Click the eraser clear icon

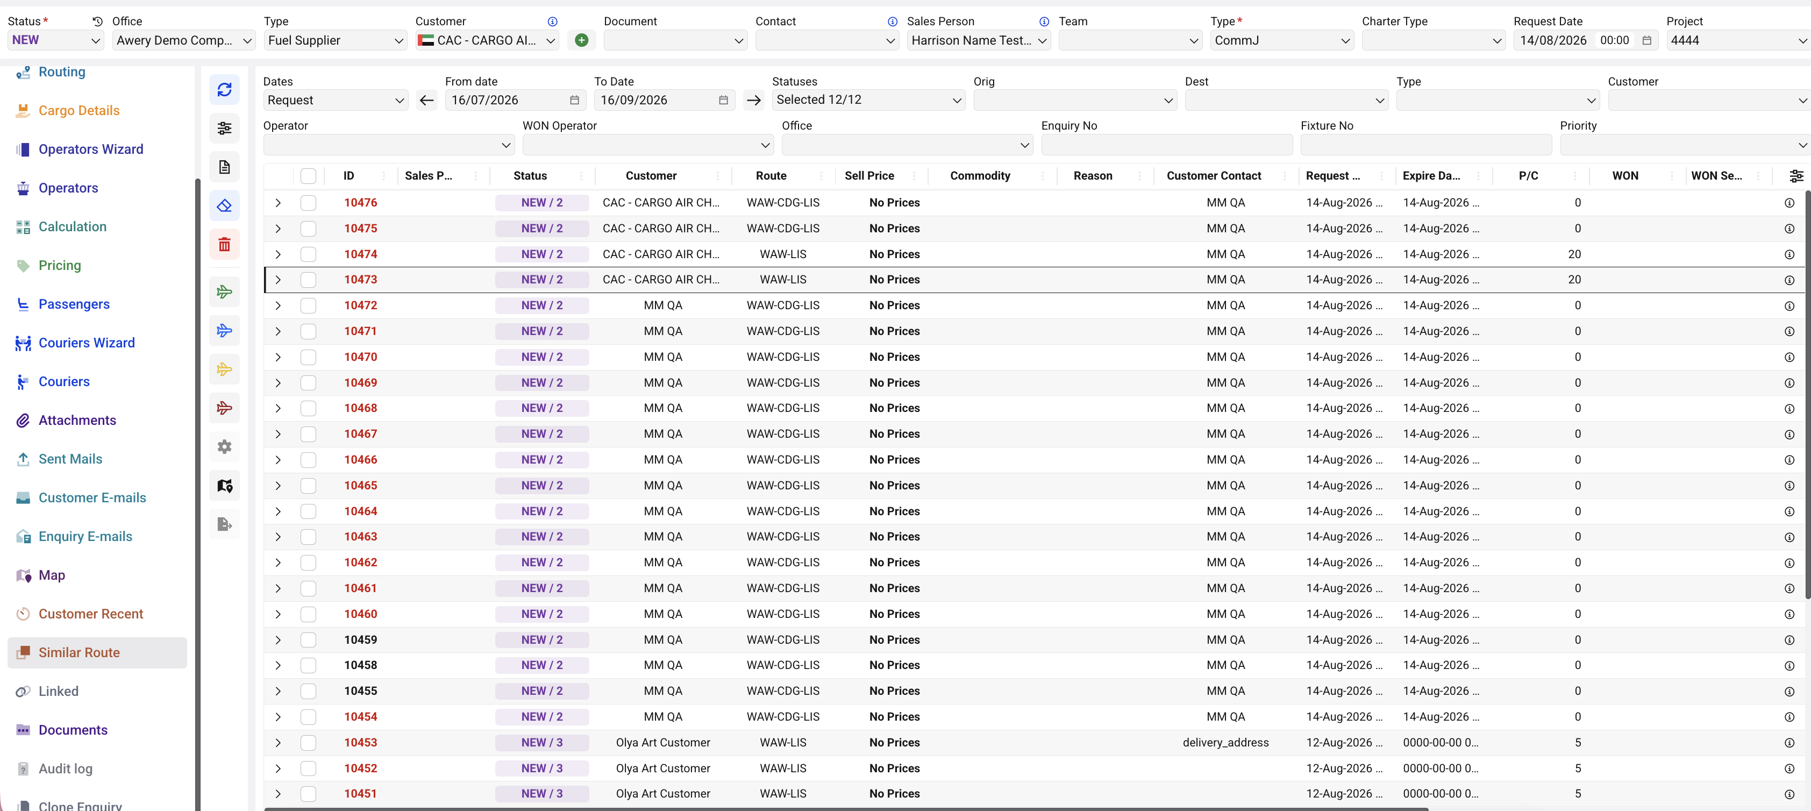pos(224,205)
